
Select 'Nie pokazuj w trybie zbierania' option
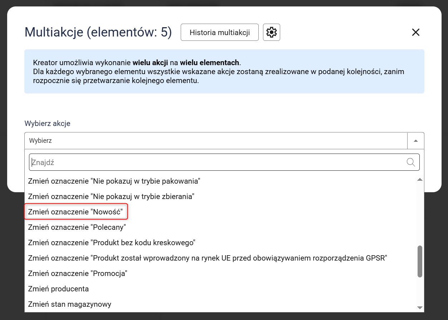(x=111, y=197)
